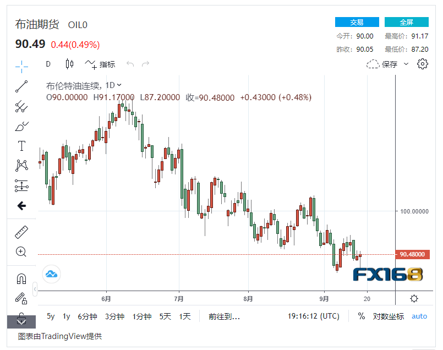Click the 9月 time axis label
Viewport: 443px width, 350px height.
click(x=324, y=299)
